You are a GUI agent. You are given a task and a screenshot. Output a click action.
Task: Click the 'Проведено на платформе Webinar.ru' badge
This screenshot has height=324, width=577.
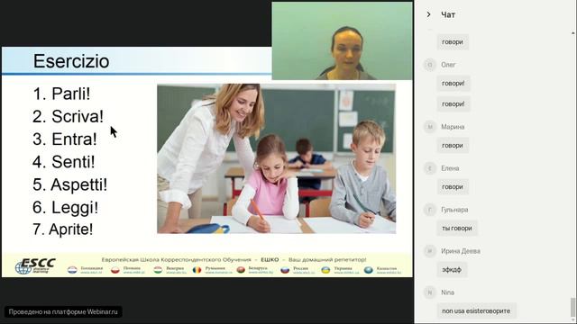63,312
